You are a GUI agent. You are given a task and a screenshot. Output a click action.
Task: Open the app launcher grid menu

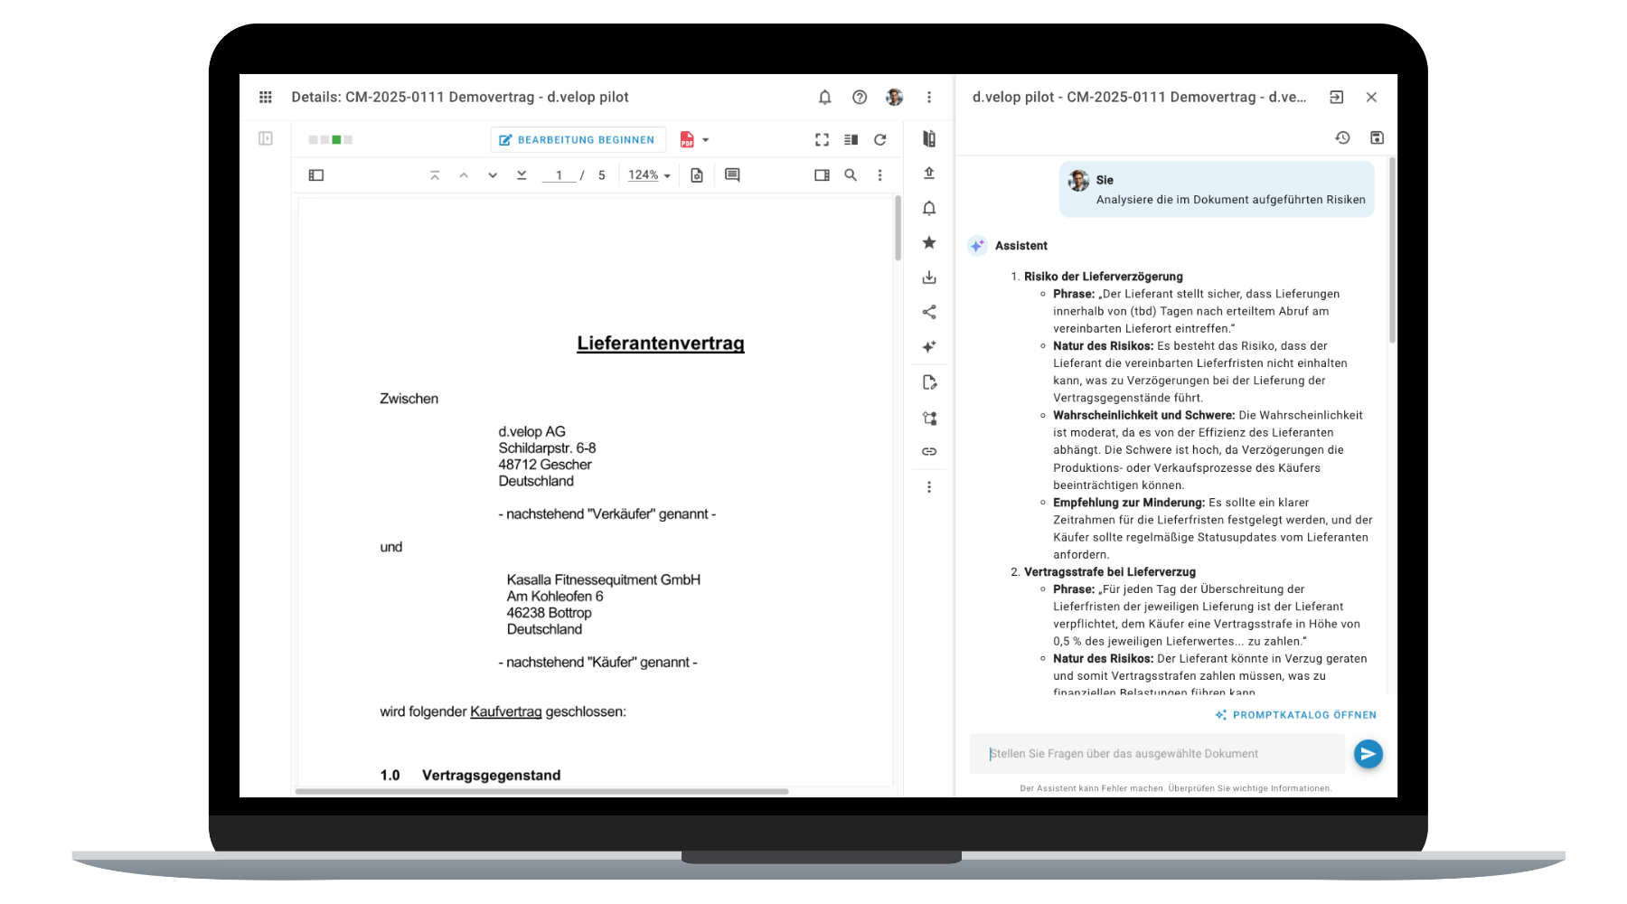[x=265, y=97]
